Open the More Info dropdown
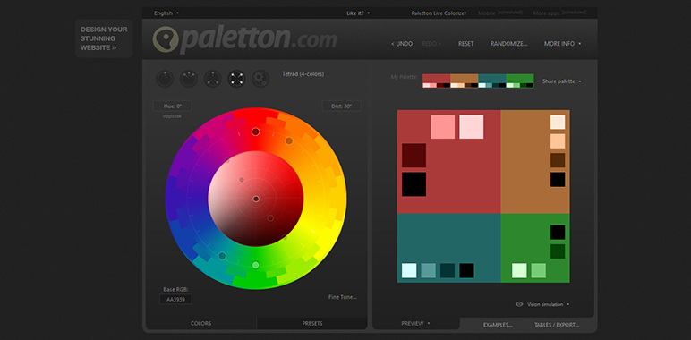The height and width of the screenshot is (340, 691). 562,44
